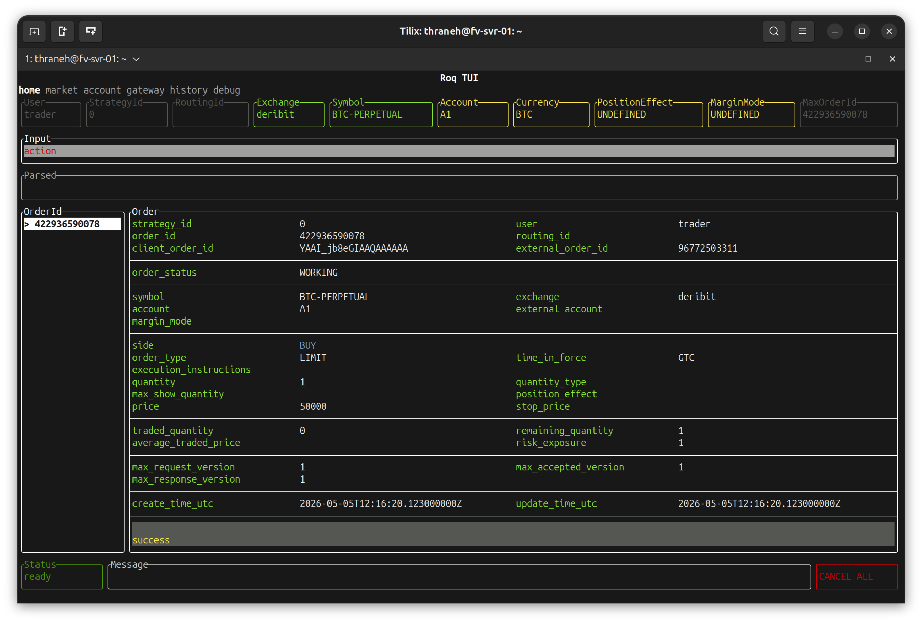This screenshot has height=622, width=922.
Task: Click the exchange value deribit in Order panel
Action: click(697, 297)
